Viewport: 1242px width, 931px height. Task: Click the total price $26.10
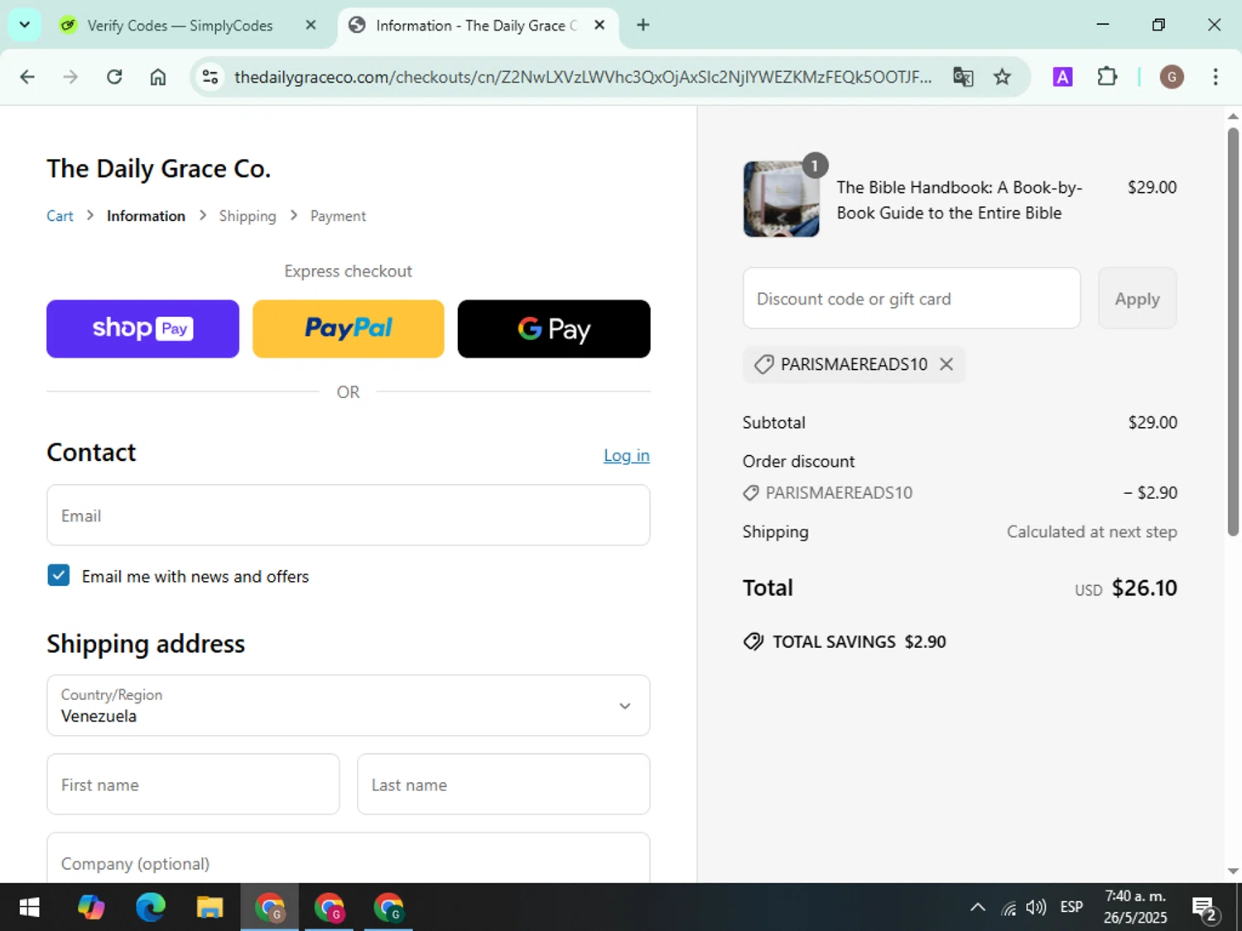point(1144,588)
